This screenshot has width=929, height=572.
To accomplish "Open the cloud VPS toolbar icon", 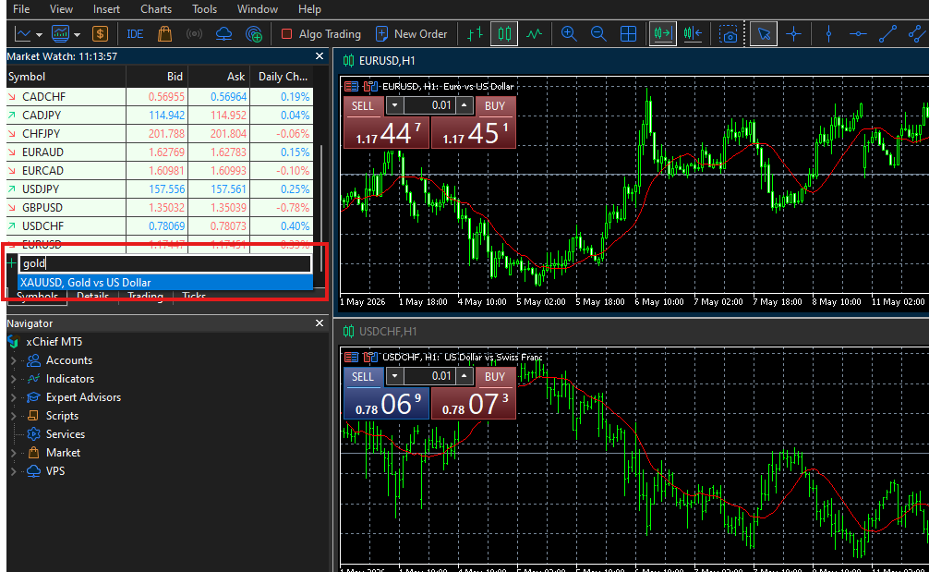I will (x=224, y=34).
